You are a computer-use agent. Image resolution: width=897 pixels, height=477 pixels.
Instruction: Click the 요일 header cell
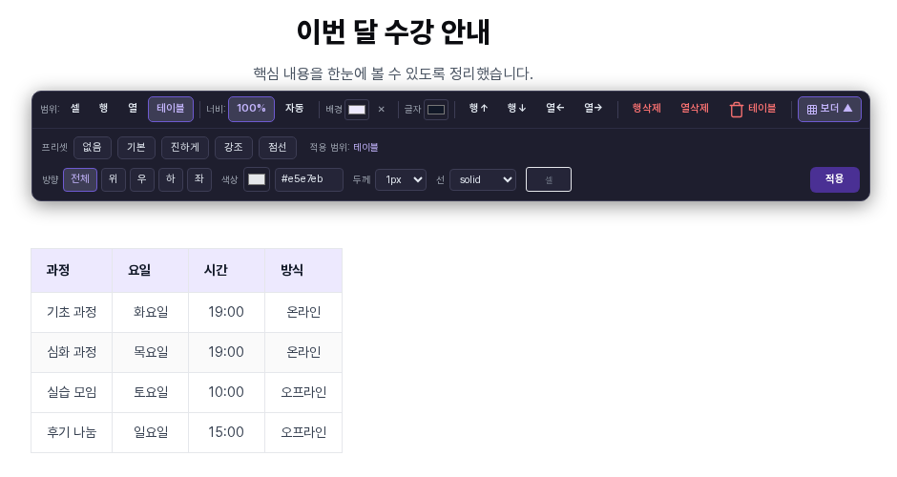click(151, 271)
